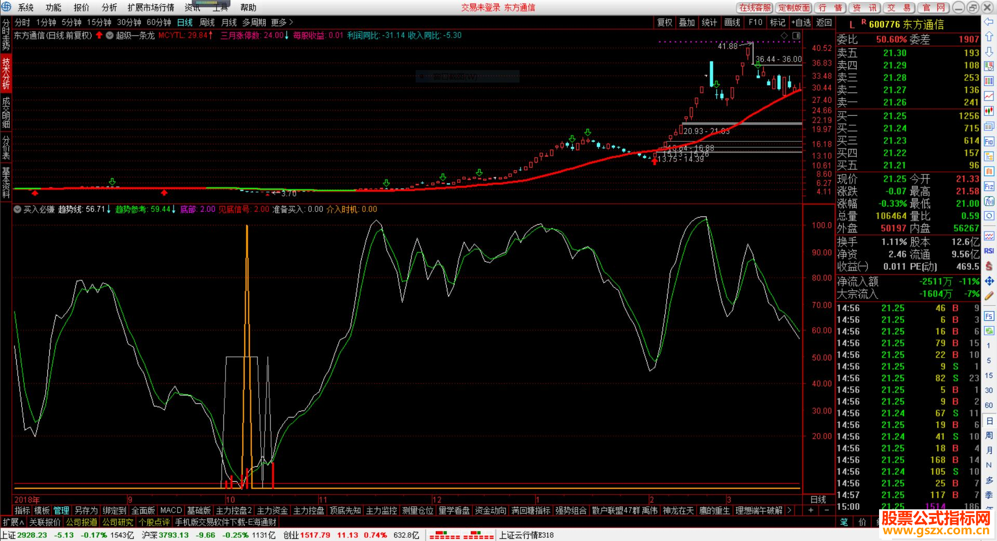Switch to 周 weekly period on the right bar
Screen dimensions: 997x541
pyautogui.click(x=989, y=435)
